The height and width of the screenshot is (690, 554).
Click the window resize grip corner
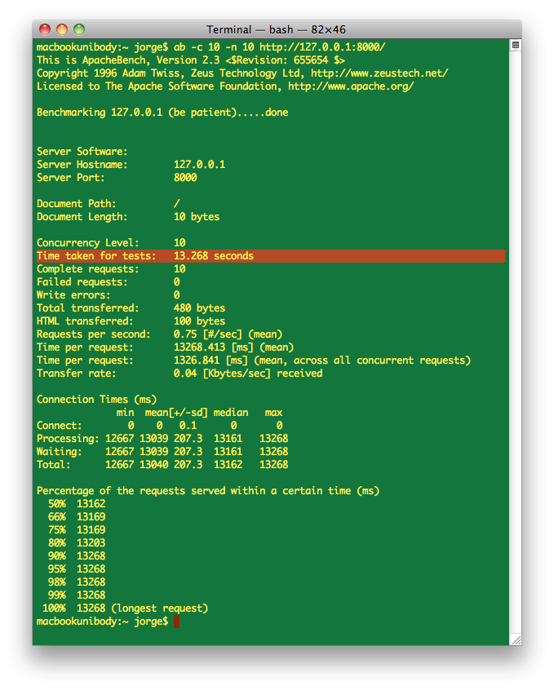[x=516, y=639]
